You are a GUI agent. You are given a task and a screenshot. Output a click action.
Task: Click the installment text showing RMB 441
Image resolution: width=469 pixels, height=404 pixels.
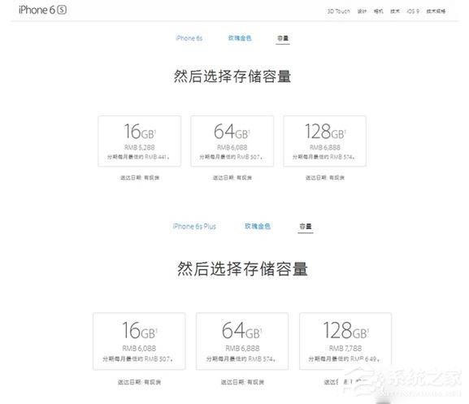[x=138, y=157]
